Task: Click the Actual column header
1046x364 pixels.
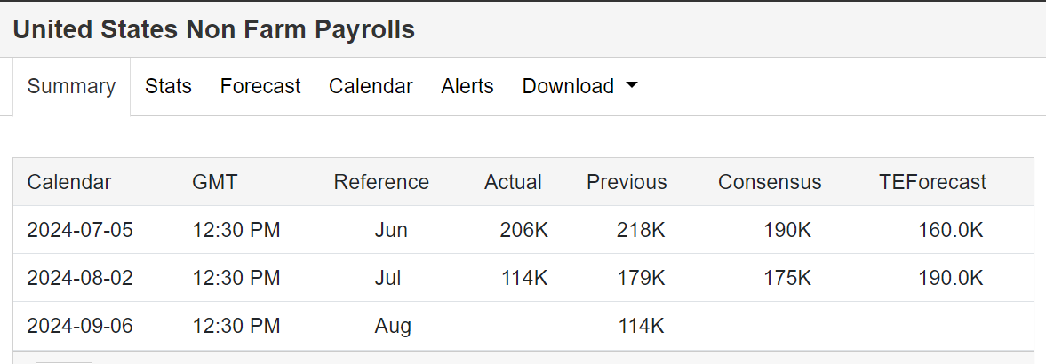Action: (513, 182)
